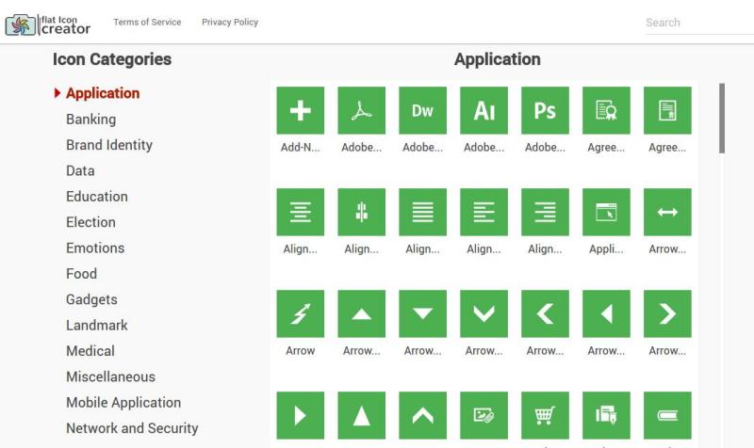Choose the chevron left Arrow icon

coord(545,313)
